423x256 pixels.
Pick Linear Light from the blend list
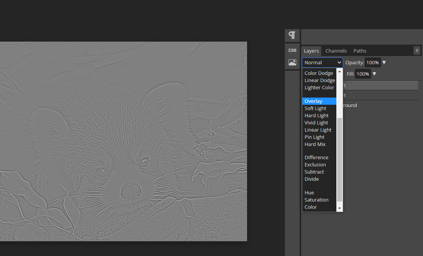tap(318, 130)
